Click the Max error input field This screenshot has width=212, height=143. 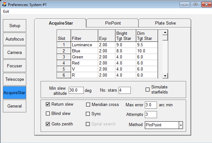coord(151,105)
